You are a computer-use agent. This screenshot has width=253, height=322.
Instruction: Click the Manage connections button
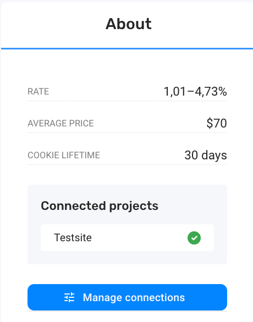(127, 297)
